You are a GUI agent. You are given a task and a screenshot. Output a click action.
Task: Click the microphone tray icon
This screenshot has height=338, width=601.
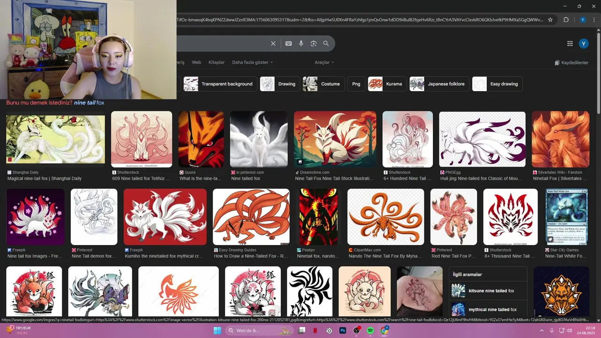click(552, 330)
